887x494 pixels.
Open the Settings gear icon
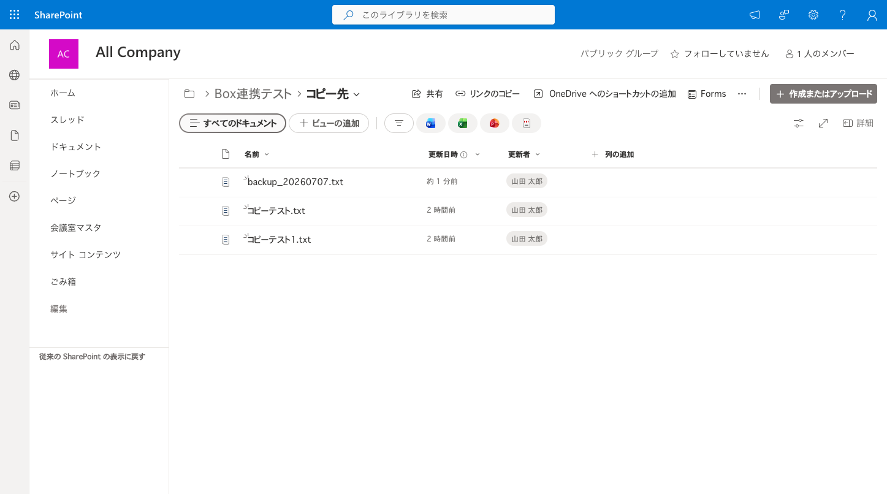point(813,15)
